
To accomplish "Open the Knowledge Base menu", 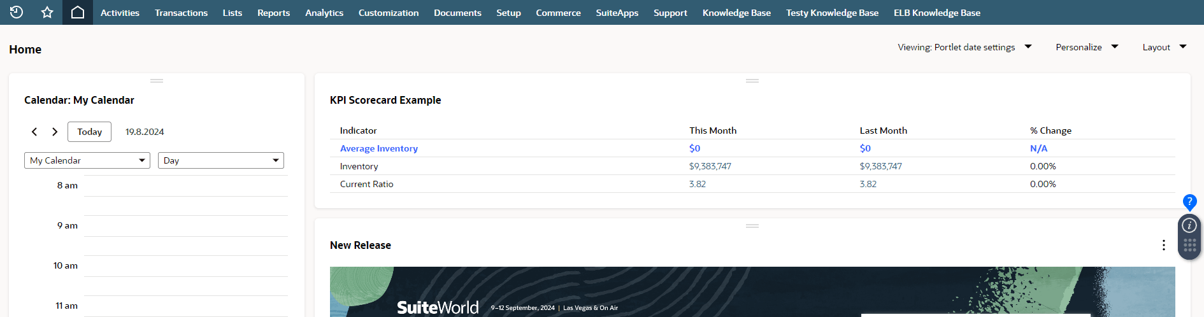I will [x=736, y=13].
